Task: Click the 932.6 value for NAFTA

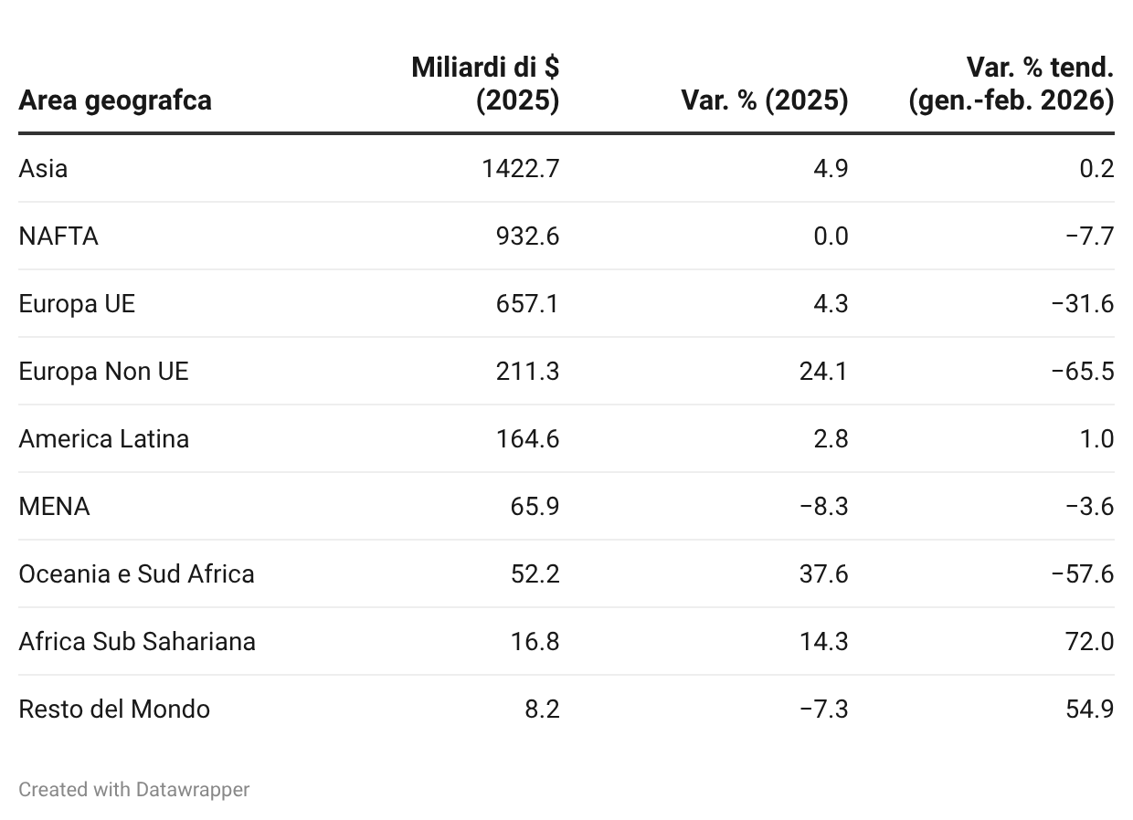Action: [527, 236]
